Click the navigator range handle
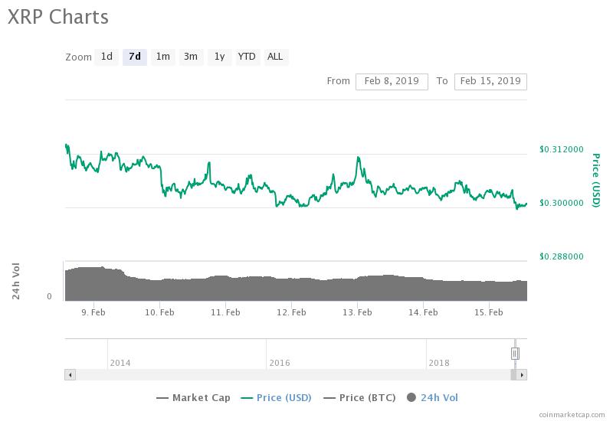Image resolution: width=613 pixels, height=421 pixels. click(515, 354)
